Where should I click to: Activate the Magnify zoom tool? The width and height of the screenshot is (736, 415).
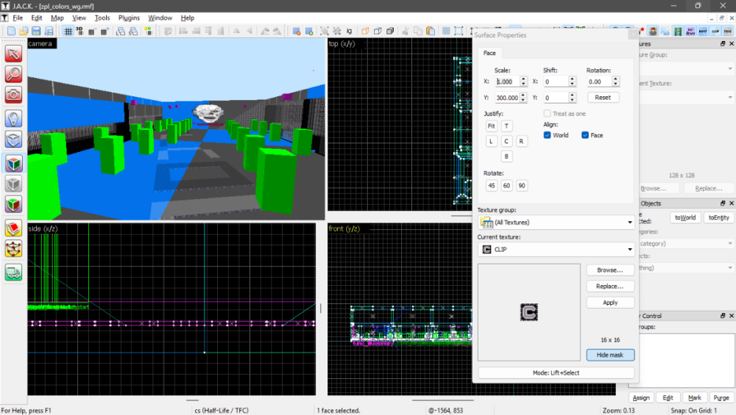(13, 74)
